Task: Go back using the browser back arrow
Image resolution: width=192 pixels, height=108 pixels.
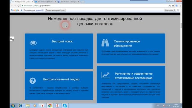Action: (x=12, y=6)
